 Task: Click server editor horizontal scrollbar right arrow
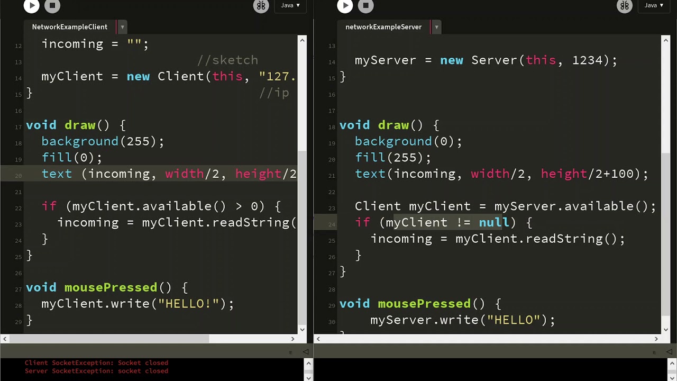(656, 339)
